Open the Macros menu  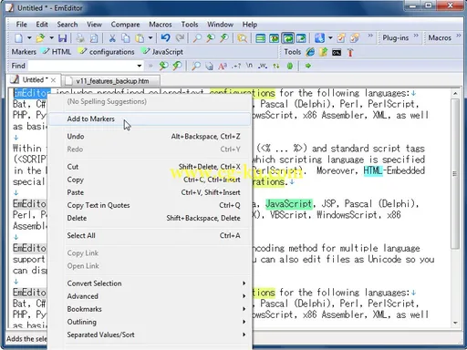point(161,25)
